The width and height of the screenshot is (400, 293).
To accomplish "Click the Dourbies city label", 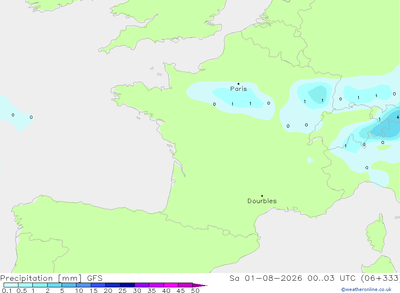I will (x=262, y=201).
